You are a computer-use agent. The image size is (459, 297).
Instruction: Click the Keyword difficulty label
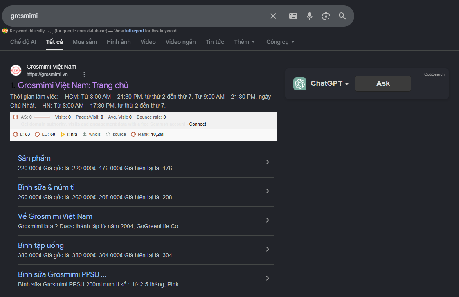pos(28,31)
